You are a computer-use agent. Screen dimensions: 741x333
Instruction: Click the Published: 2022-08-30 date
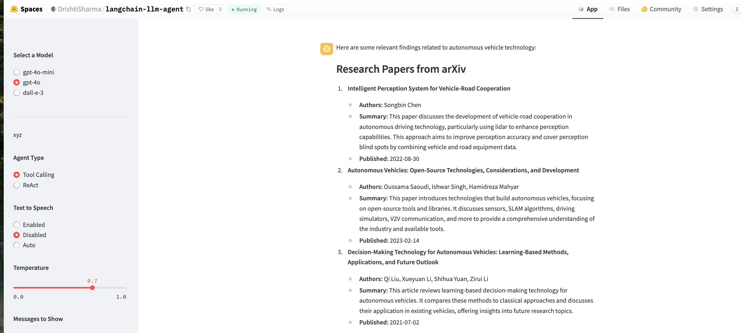[x=389, y=159]
